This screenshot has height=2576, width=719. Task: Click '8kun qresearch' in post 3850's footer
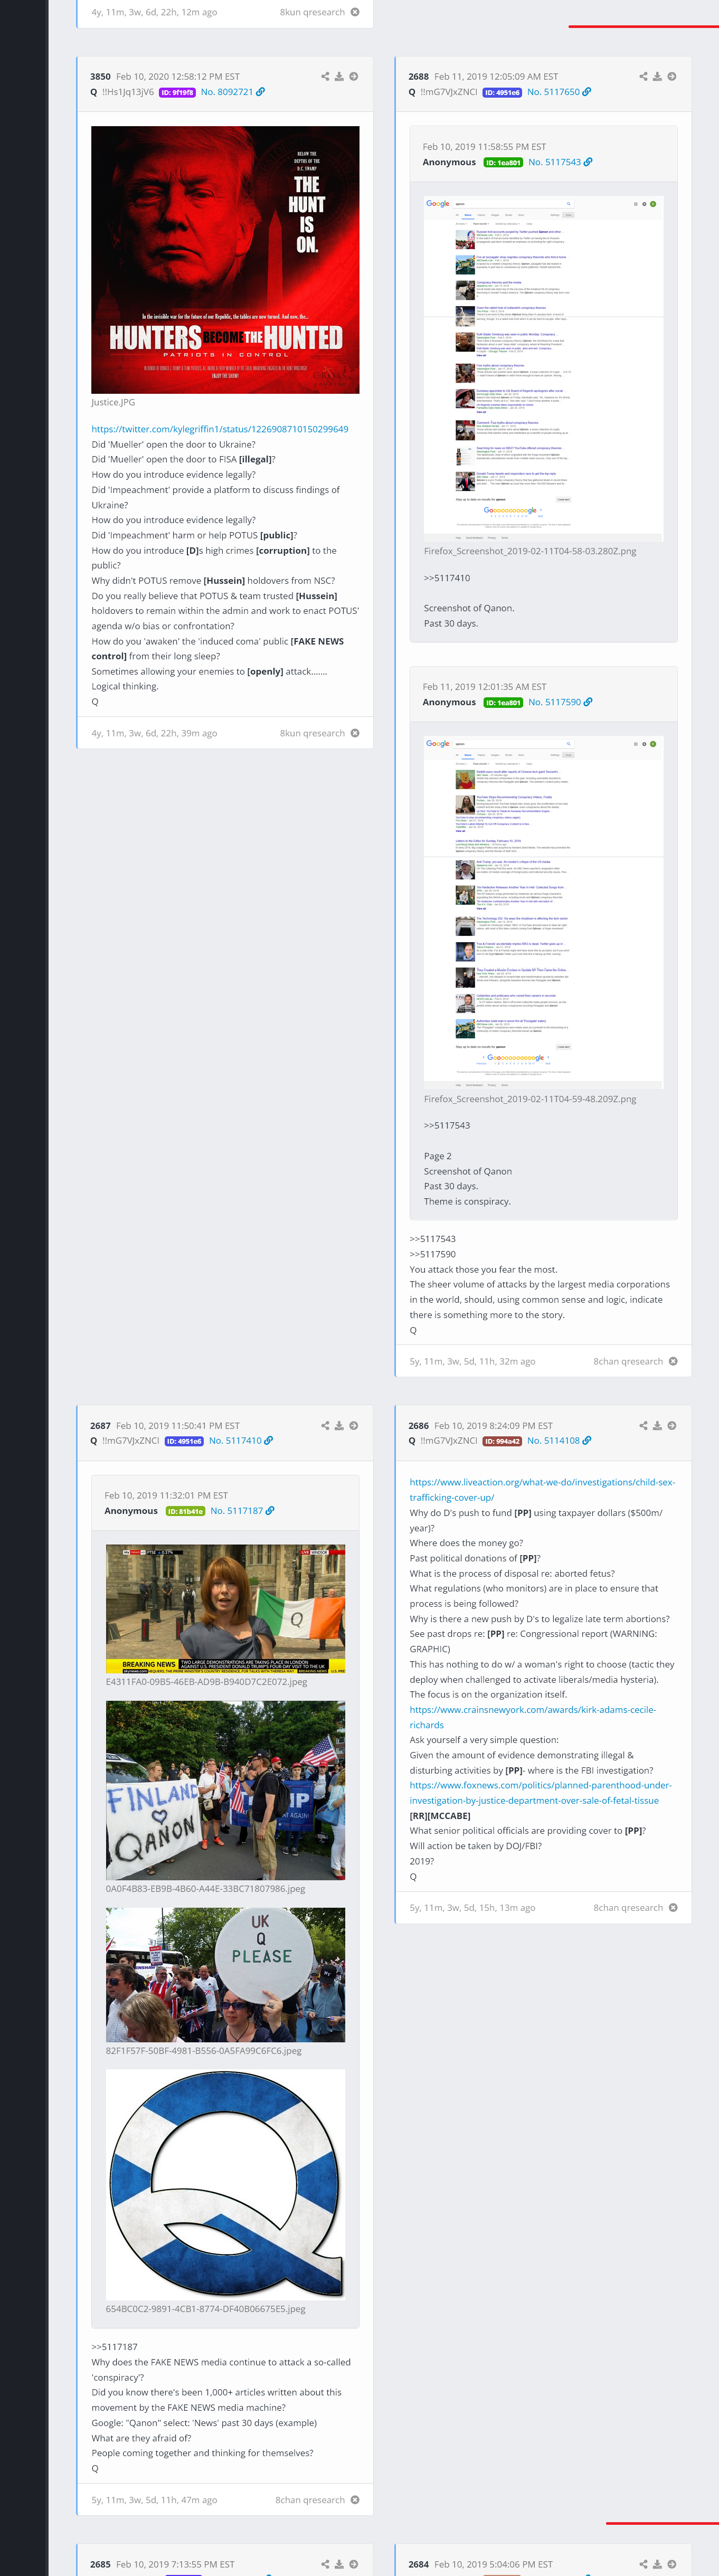coord(312,733)
